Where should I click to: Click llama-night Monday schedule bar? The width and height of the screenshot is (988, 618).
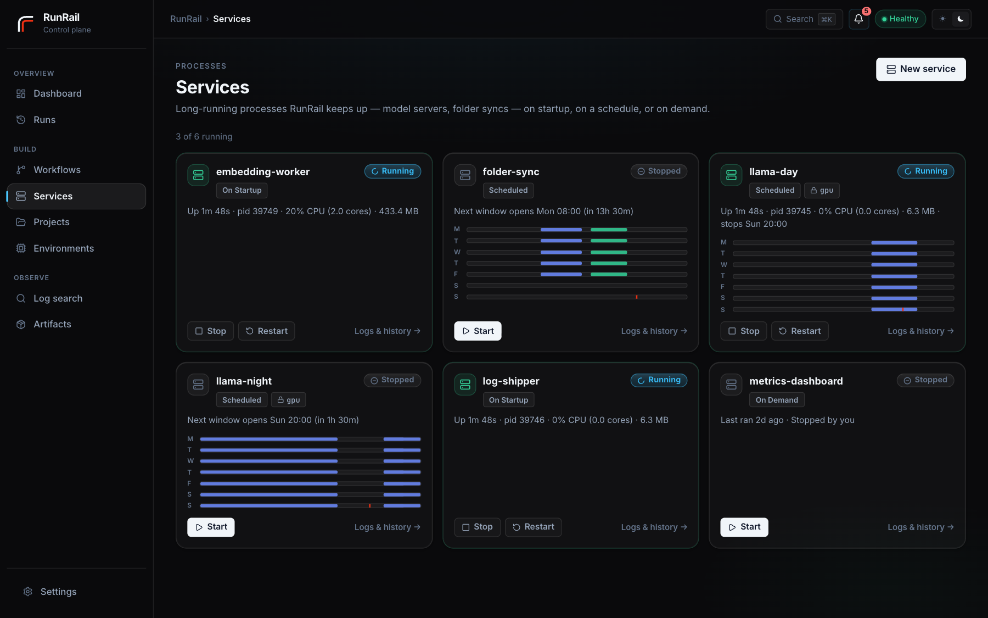tap(310, 439)
